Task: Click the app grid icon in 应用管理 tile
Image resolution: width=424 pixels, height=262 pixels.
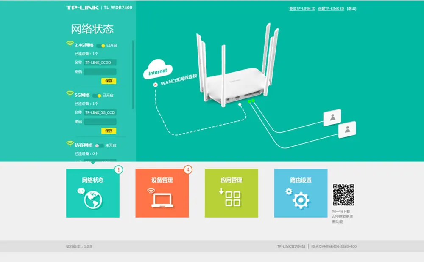Action: tap(232, 199)
